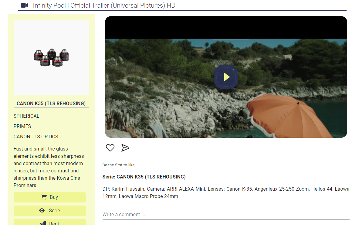The image size is (359, 225).
Task: Share the video using the paper plane icon
Action: pyautogui.click(x=125, y=148)
